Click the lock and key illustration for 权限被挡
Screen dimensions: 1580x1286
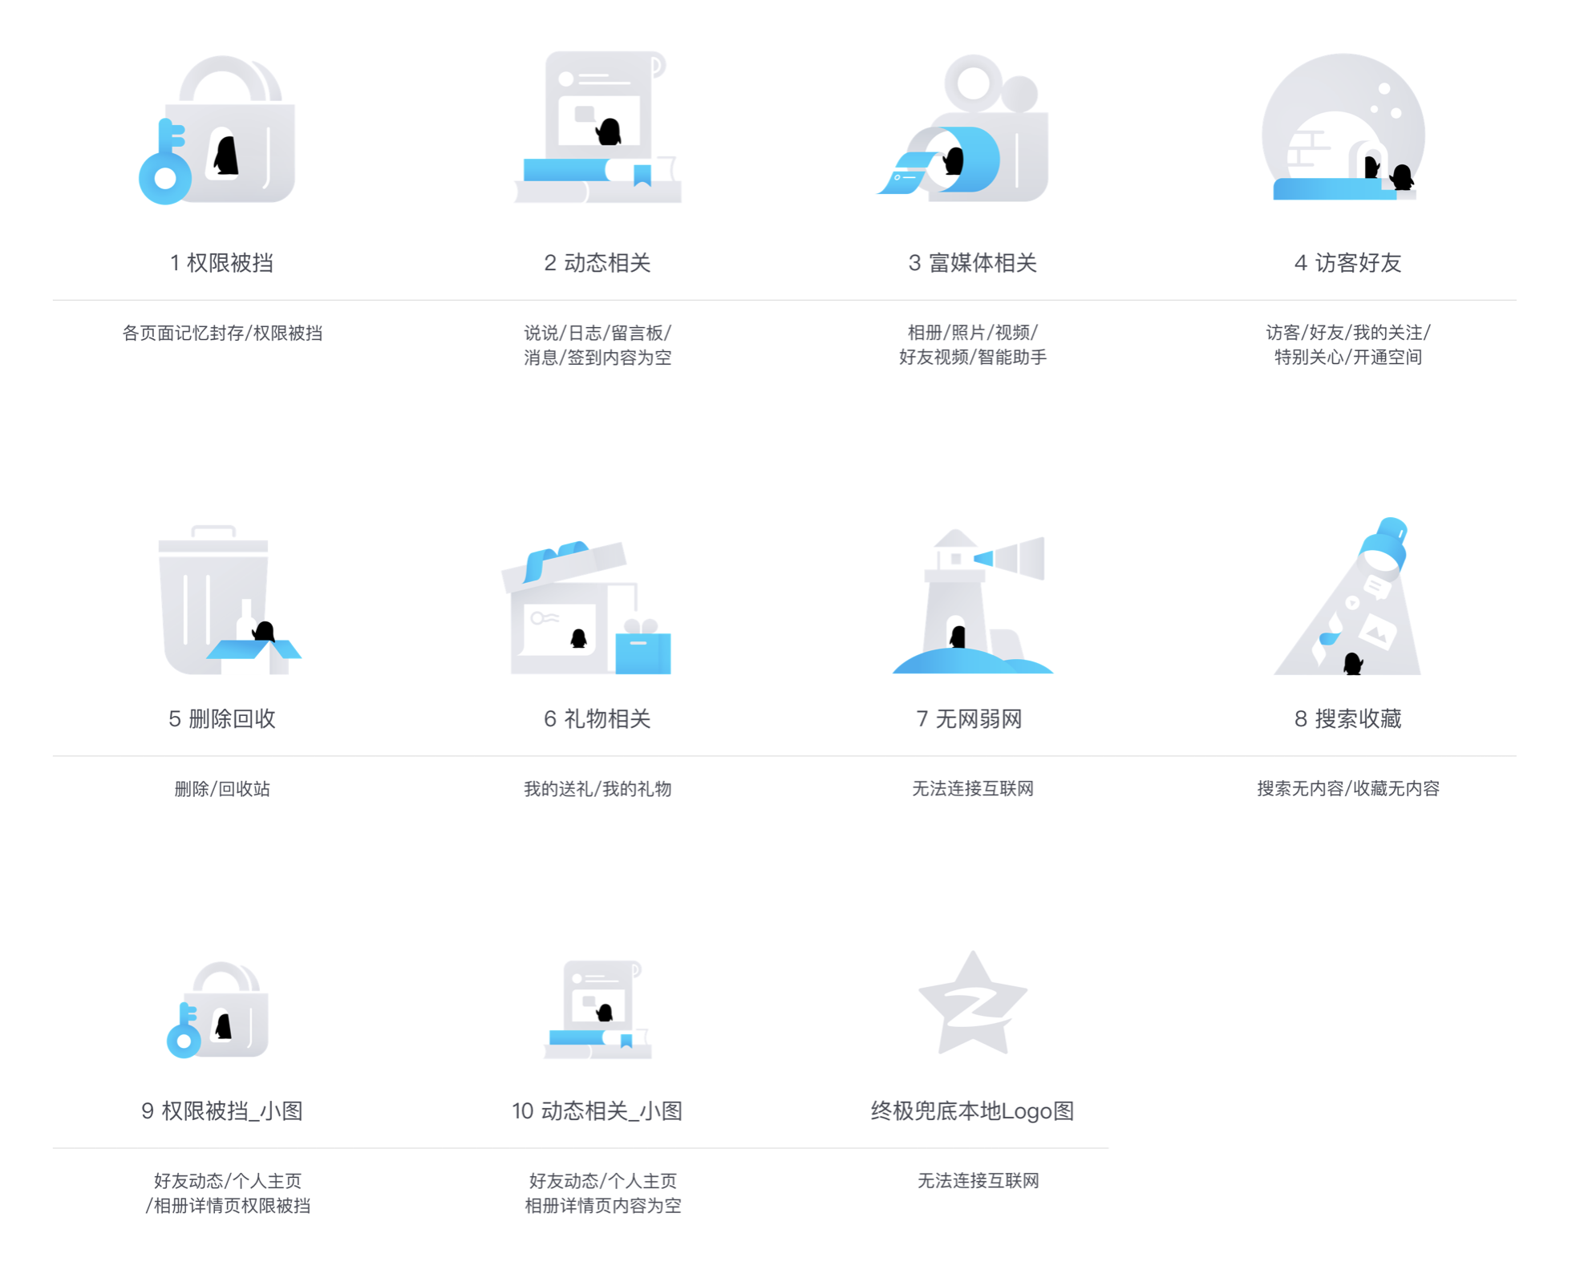click(217, 129)
